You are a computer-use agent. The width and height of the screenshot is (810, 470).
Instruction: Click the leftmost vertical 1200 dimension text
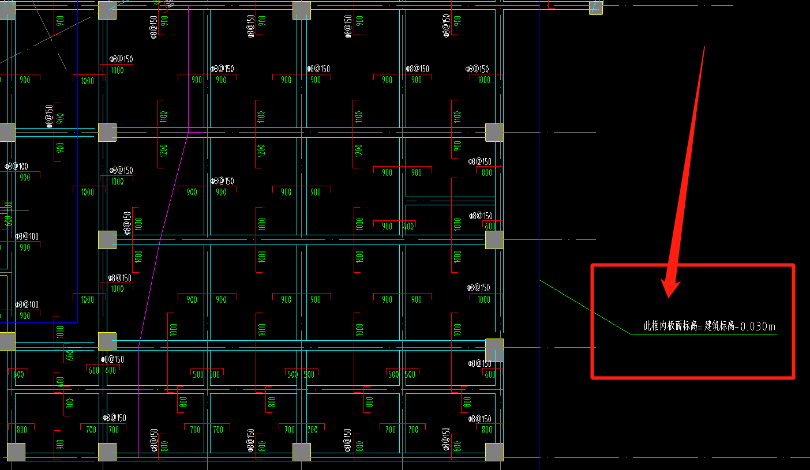163,150
